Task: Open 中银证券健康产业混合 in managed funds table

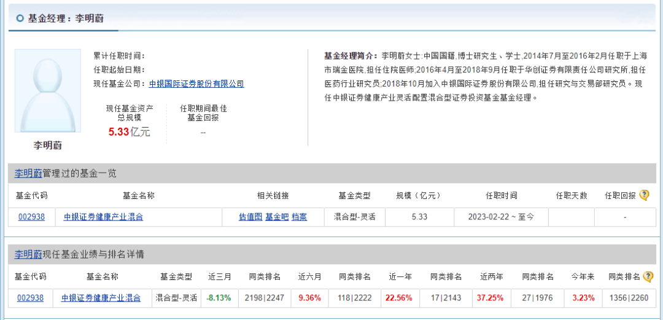Action: 104,217
